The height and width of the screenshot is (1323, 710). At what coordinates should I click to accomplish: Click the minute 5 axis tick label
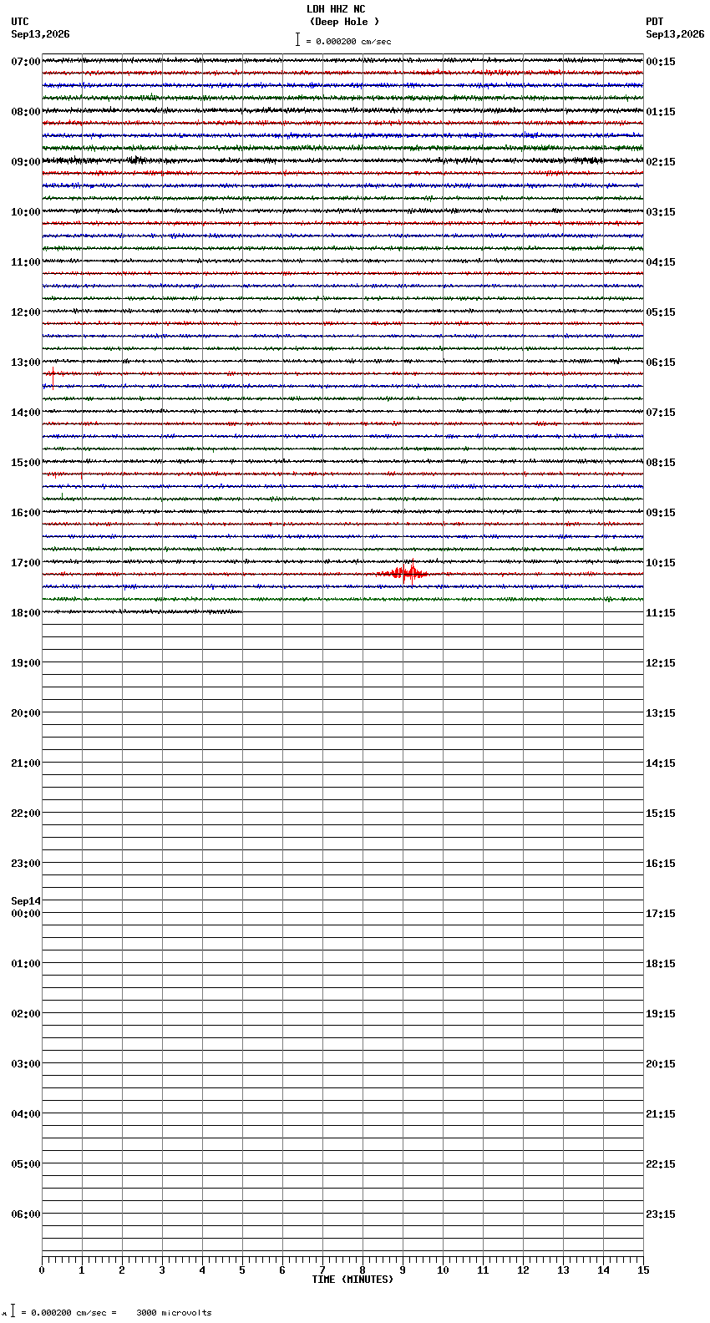242,1270
